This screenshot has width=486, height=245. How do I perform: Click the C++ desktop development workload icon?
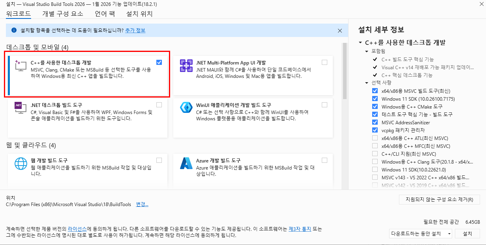pyautogui.click(x=20, y=66)
